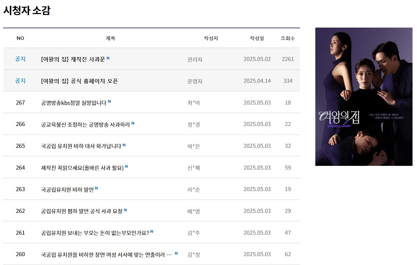
Task: Click the N icon on post 266
Action: pyautogui.click(x=133, y=123)
